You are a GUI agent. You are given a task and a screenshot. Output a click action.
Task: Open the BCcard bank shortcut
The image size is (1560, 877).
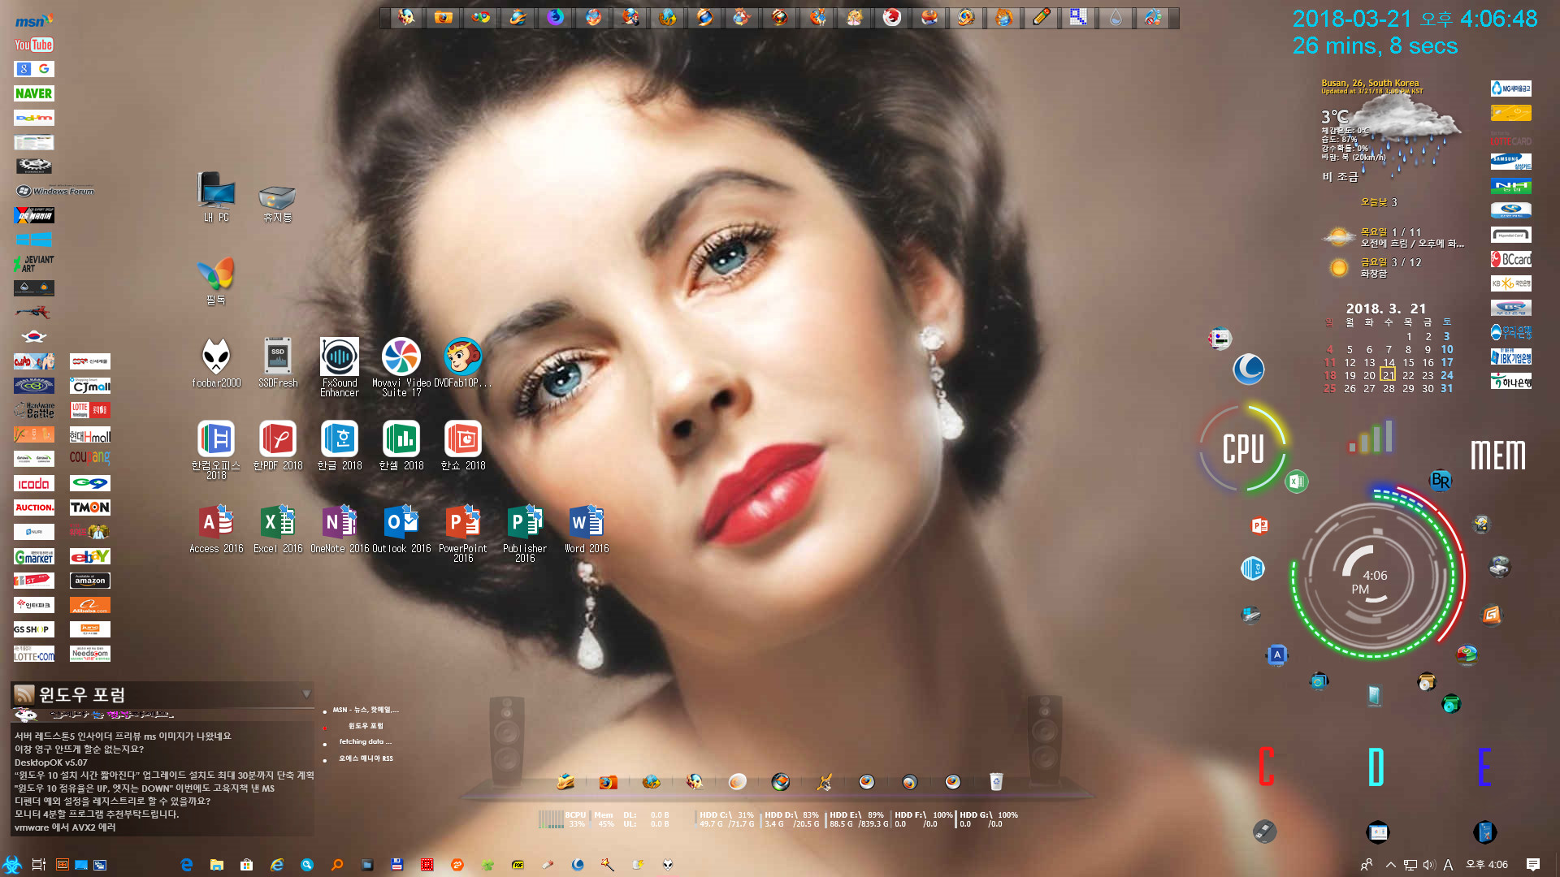coord(1511,259)
